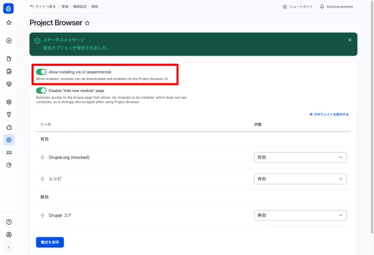This screenshot has height=255, width=374.
Task: Click drag handle for レシピ row
Action: pos(43,179)
